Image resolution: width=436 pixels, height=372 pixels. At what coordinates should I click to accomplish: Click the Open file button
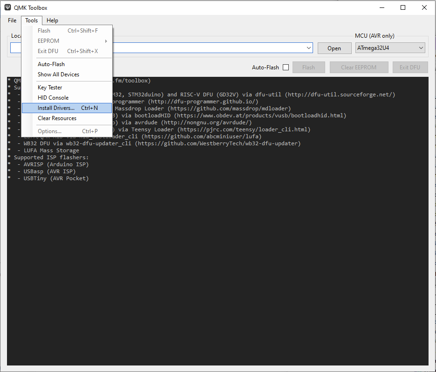click(334, 48)
